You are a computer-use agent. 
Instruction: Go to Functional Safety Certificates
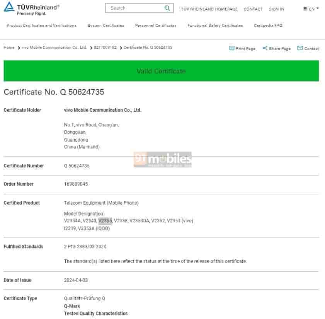pyautogui.click(x=215, y=26)
